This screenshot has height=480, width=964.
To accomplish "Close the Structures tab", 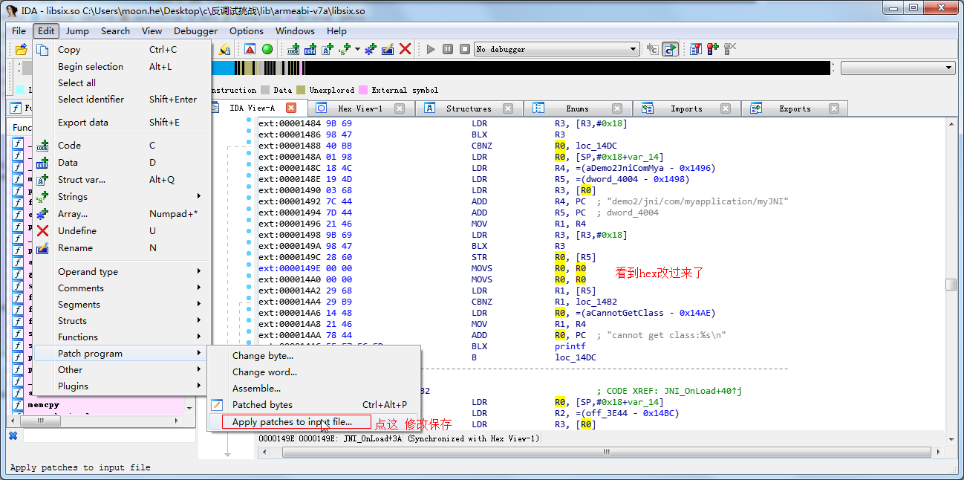I will coord(508,108).
